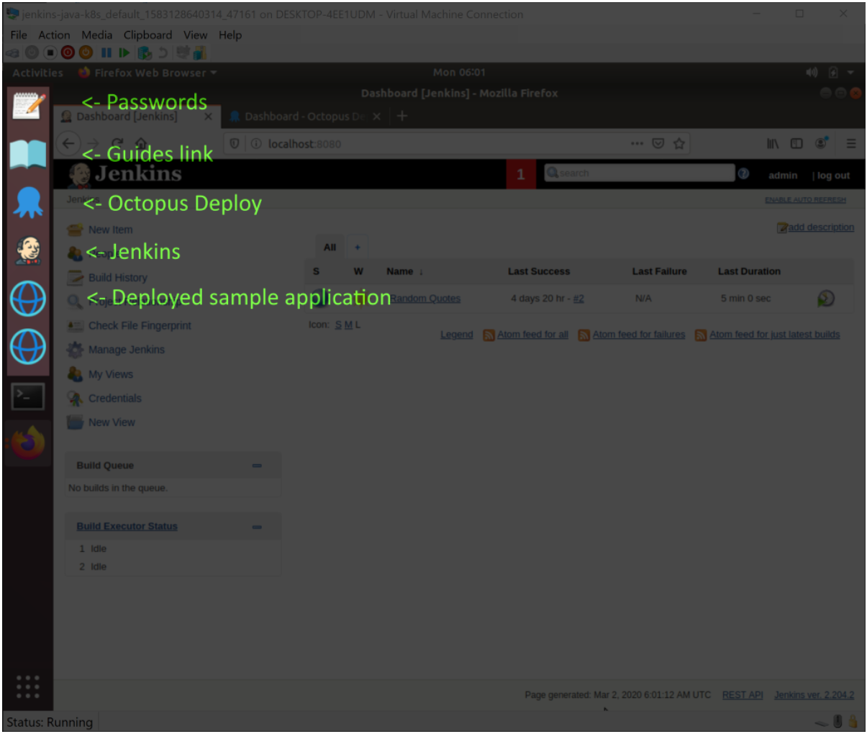Enable auto refresh in Jenkins

[x=804, y=200]
